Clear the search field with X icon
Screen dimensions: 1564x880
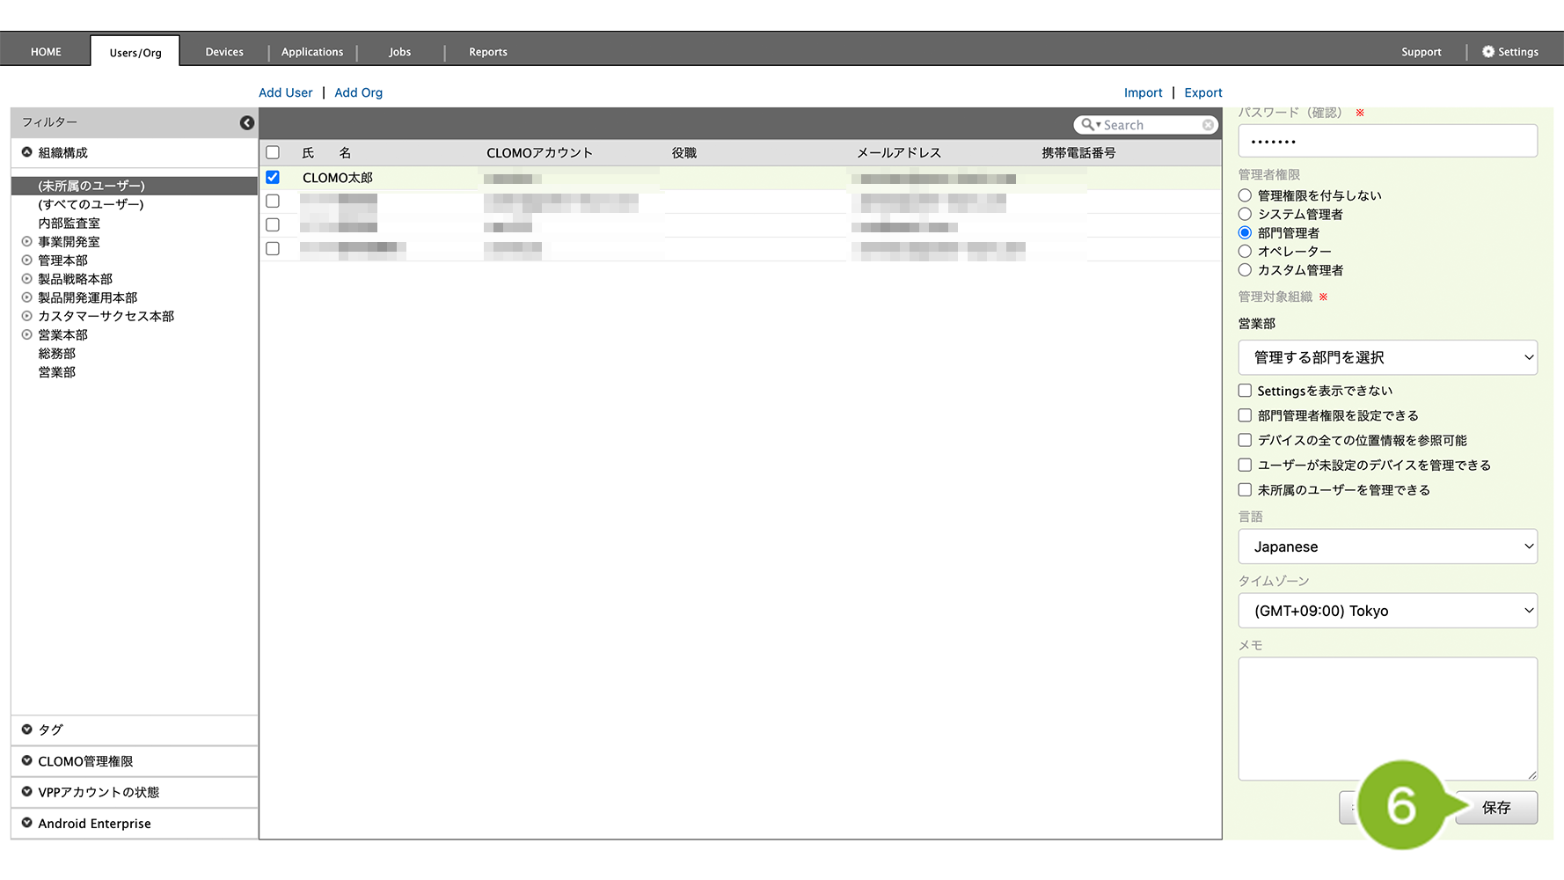[1208, 125]
